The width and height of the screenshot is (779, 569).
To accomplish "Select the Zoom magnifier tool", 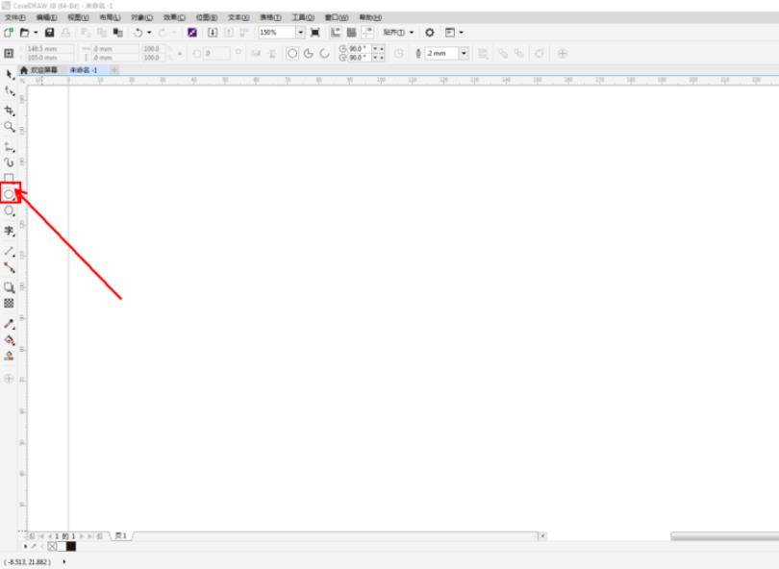I will [10, 127].
